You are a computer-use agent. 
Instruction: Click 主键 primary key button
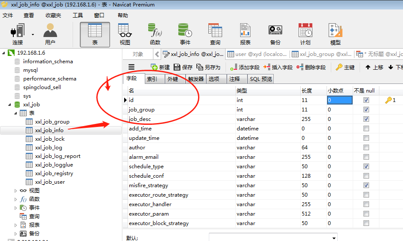pyautogui.click(x=345, y=67)
